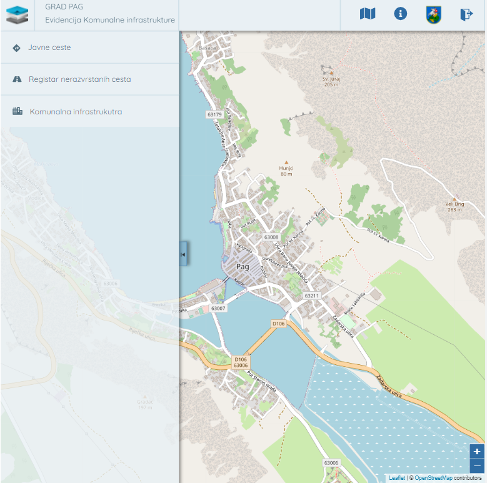The width and height of the screenshot is (487, 483).
Task: Open the map view icon in header
Action: (x=368, y=14)
